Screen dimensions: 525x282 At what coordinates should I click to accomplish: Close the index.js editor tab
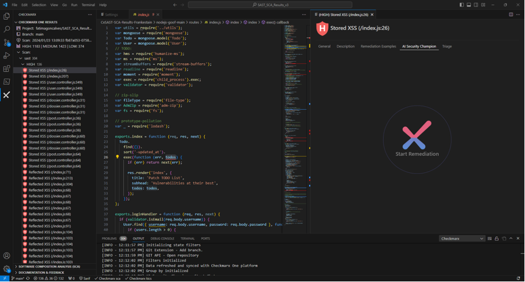[158, 15]
